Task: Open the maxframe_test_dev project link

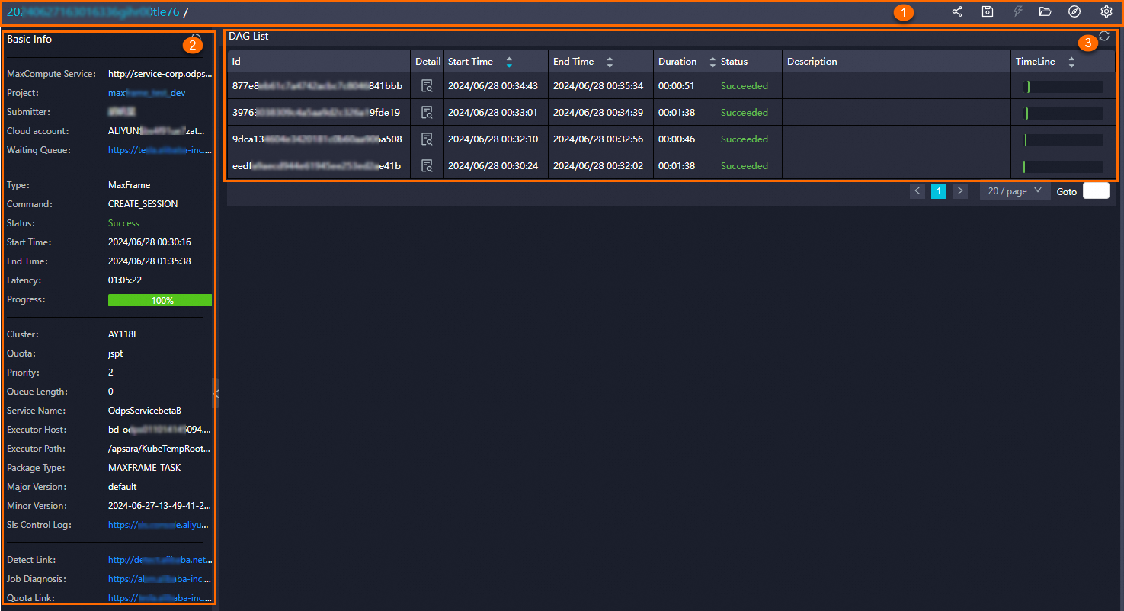Action: (x=146, y=93)
